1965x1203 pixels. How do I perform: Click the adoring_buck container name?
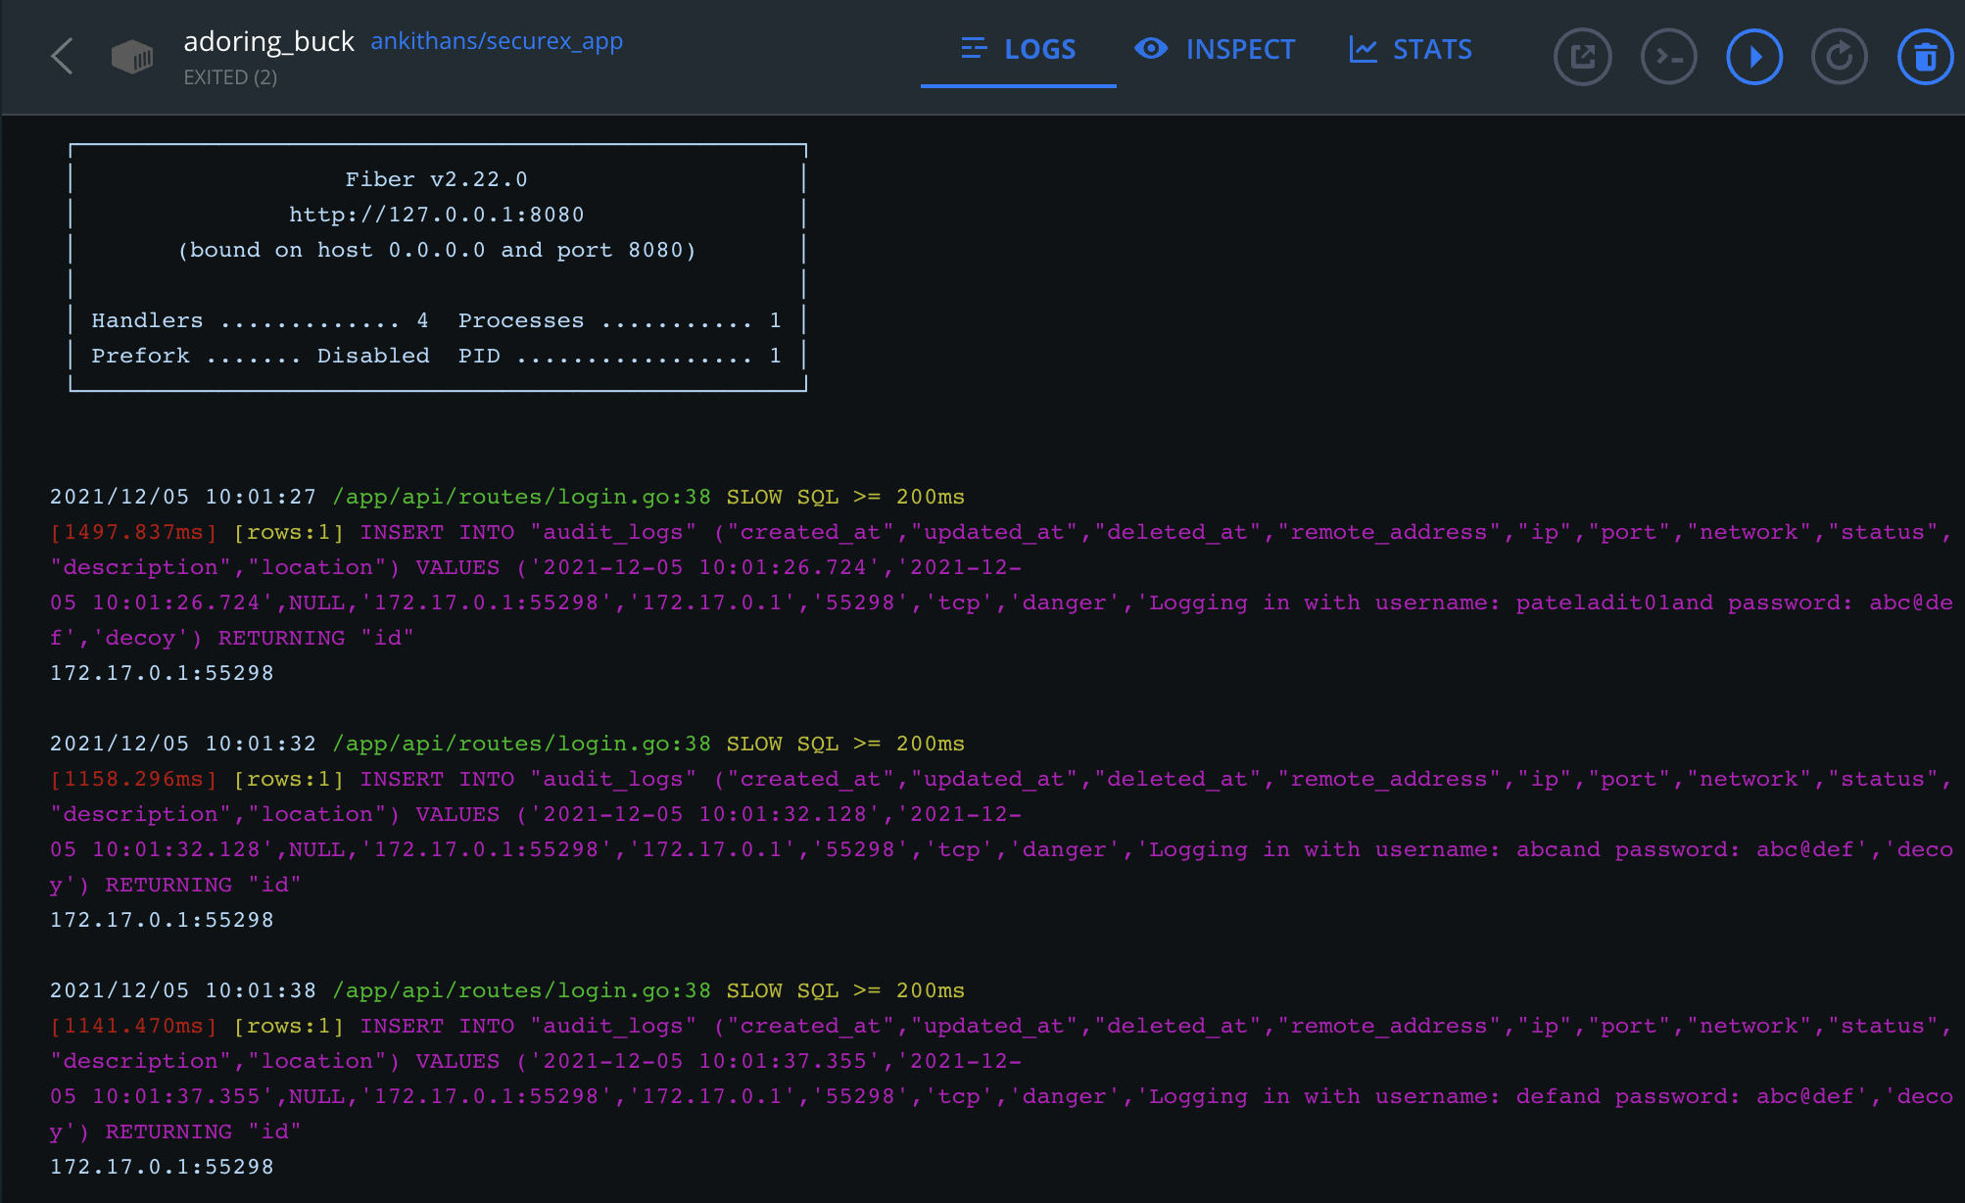tap(268, 41)
